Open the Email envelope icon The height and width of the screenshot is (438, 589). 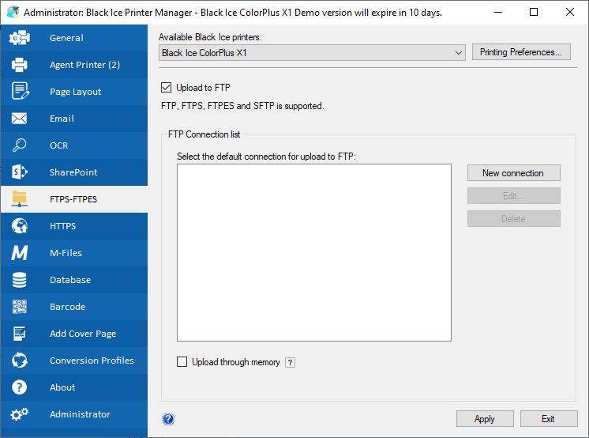[x=20, y=119]
